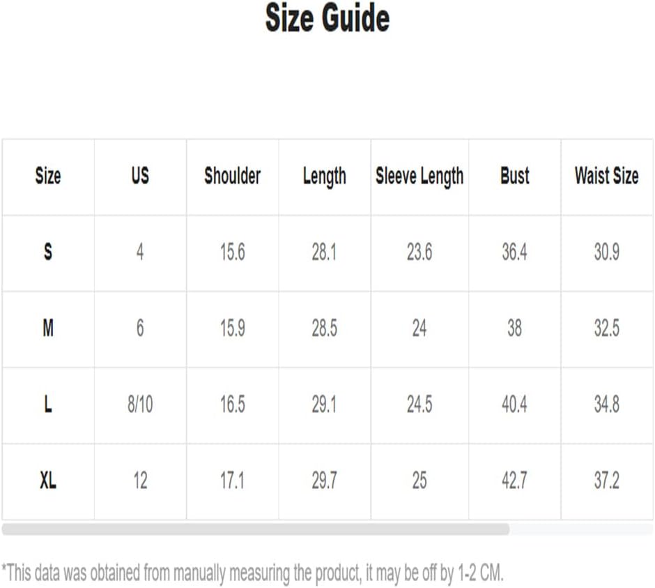Image resolution: width=655 pixels, height=588 pixels.
Task: Select the Sleeve Length column header
Action: tap(419, 176)
